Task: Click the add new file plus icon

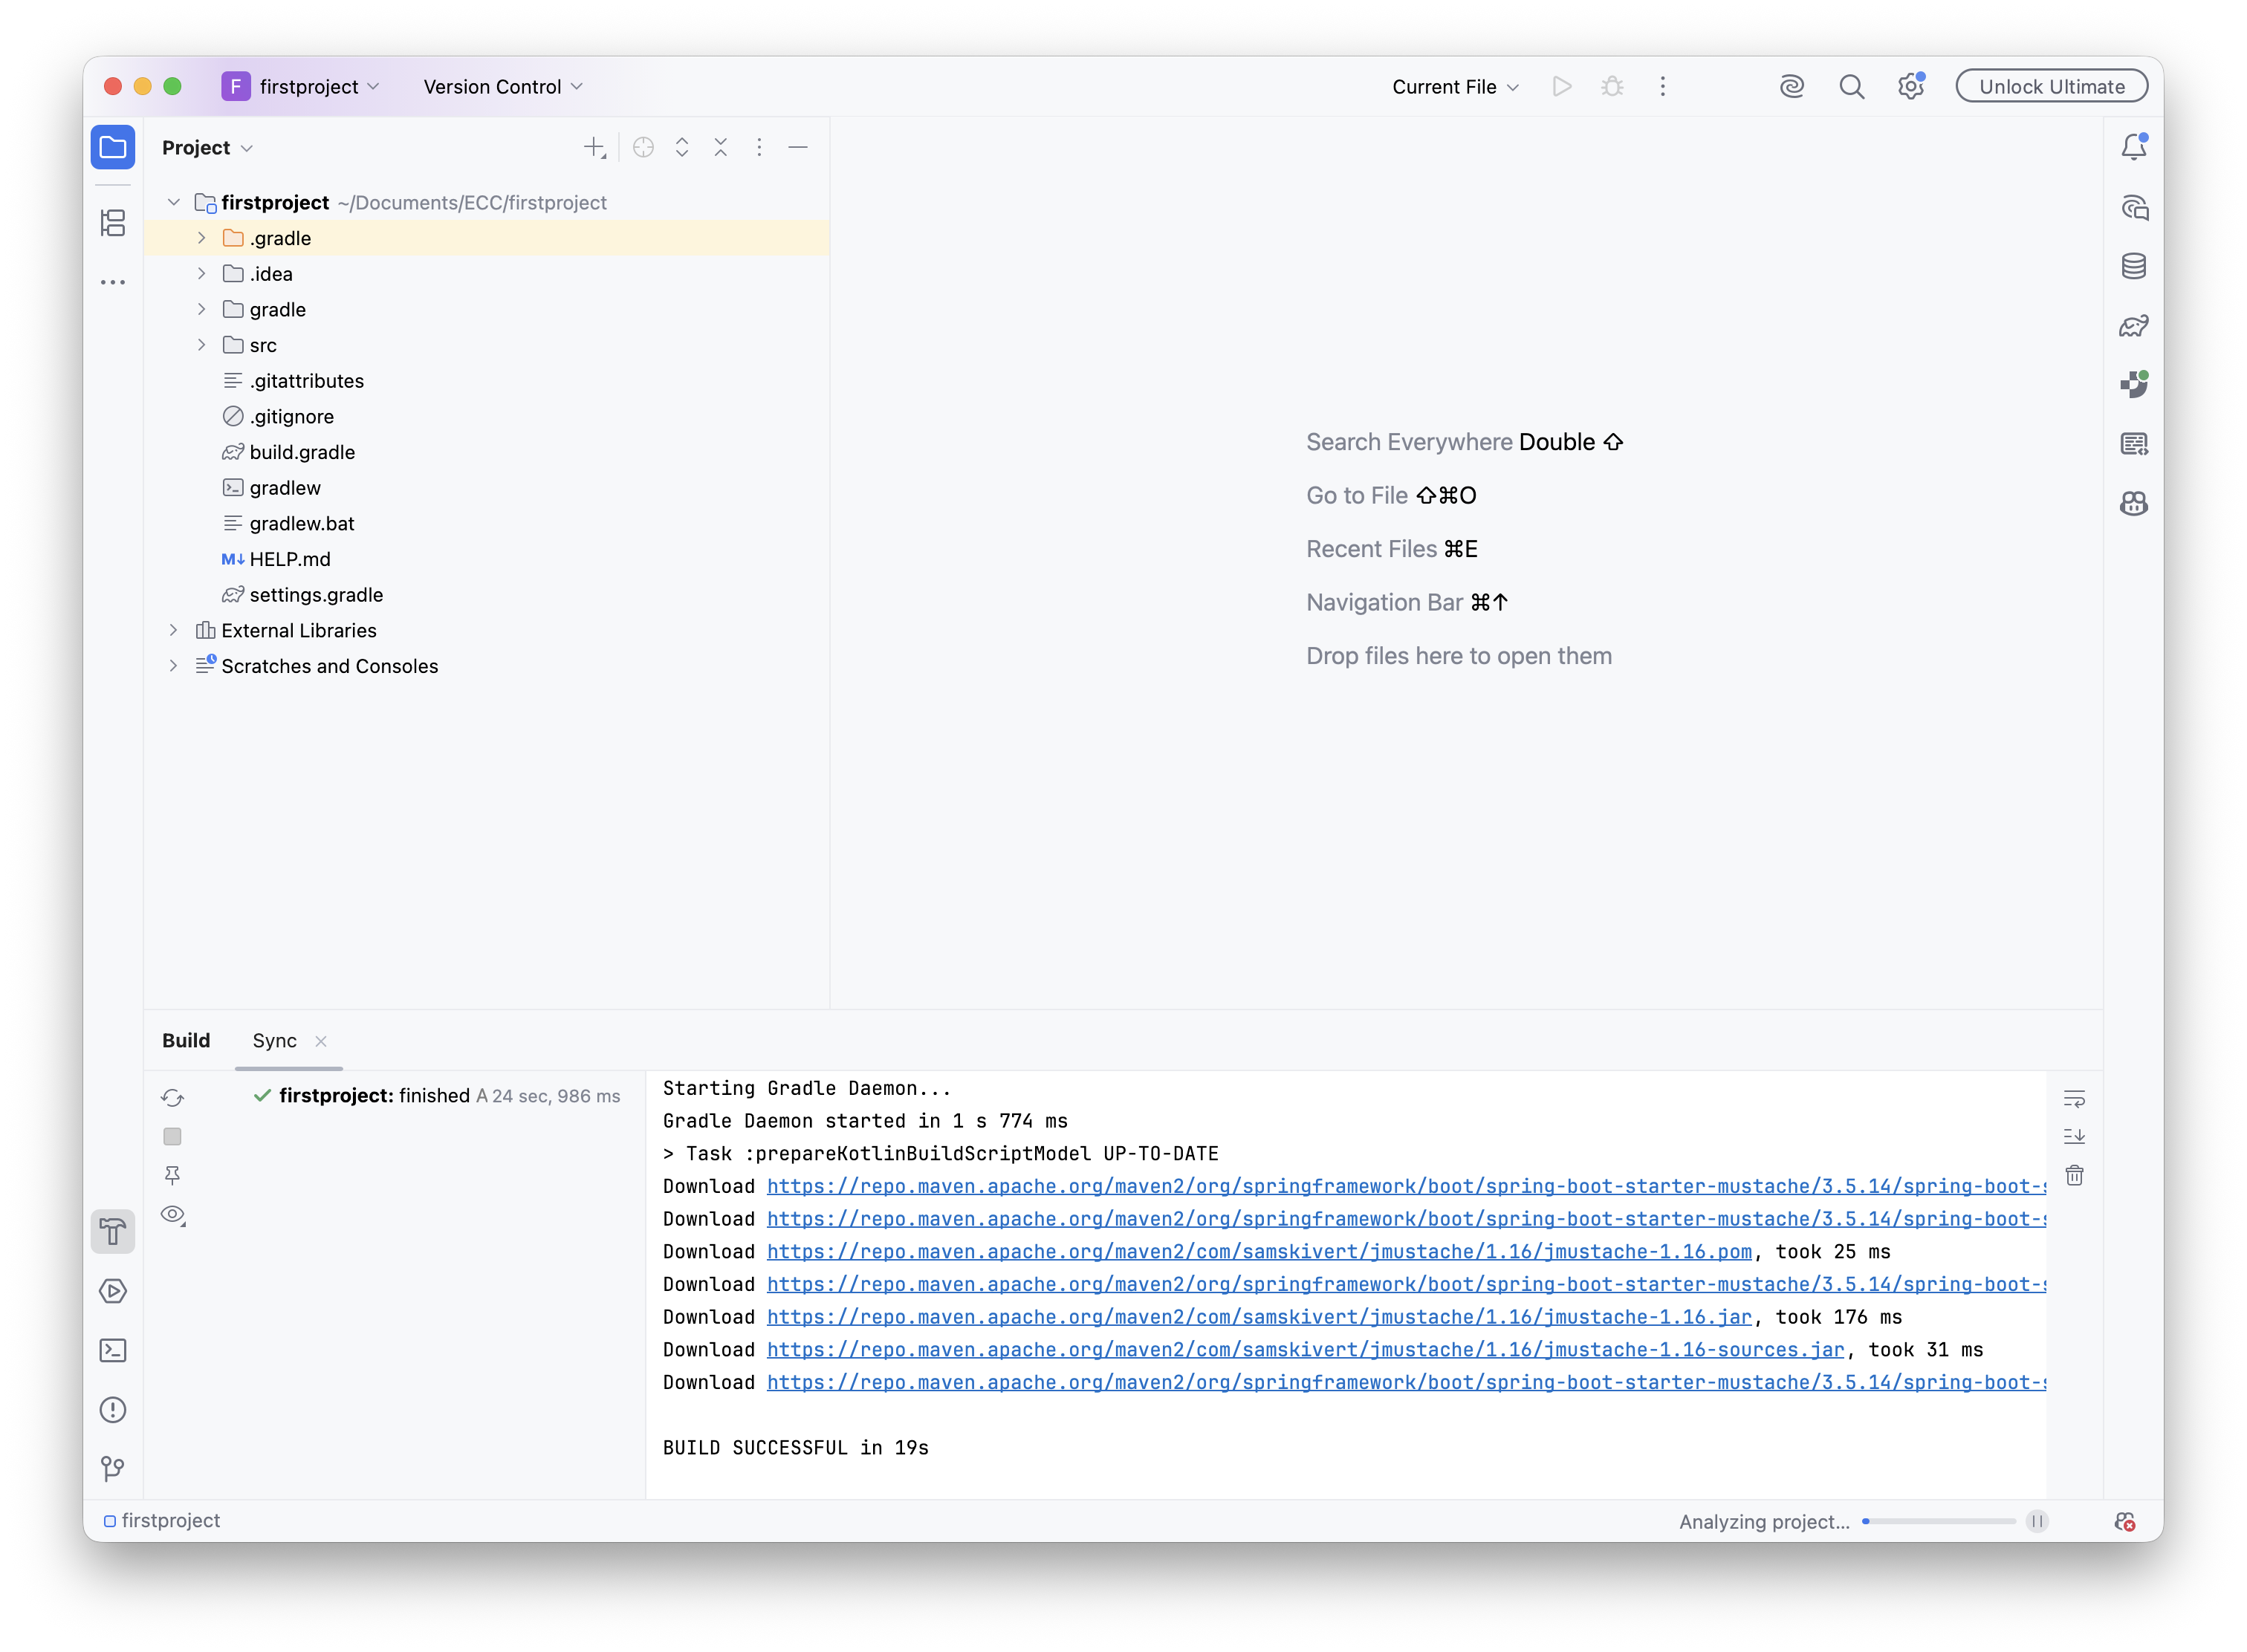Action: point(595,148)
